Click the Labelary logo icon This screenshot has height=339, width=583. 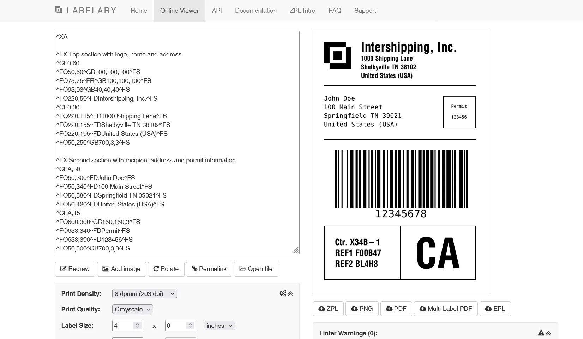point(58,10)
